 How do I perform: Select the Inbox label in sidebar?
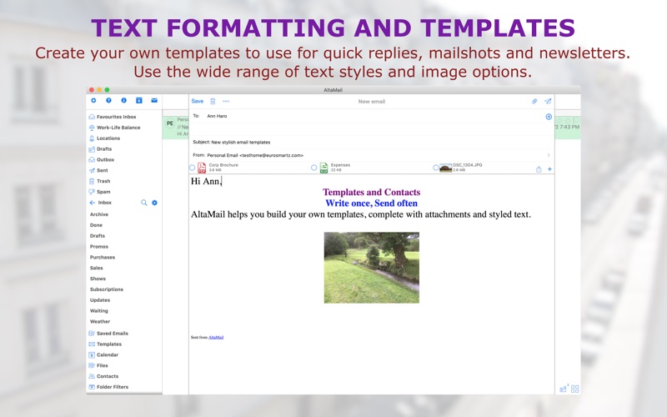[x=105, y=203]
